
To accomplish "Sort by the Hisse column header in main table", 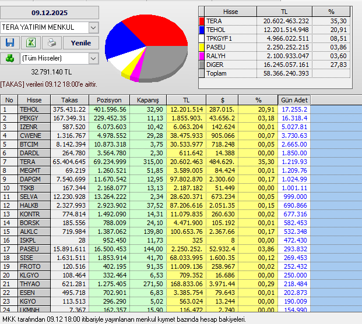I will (34, 100).
